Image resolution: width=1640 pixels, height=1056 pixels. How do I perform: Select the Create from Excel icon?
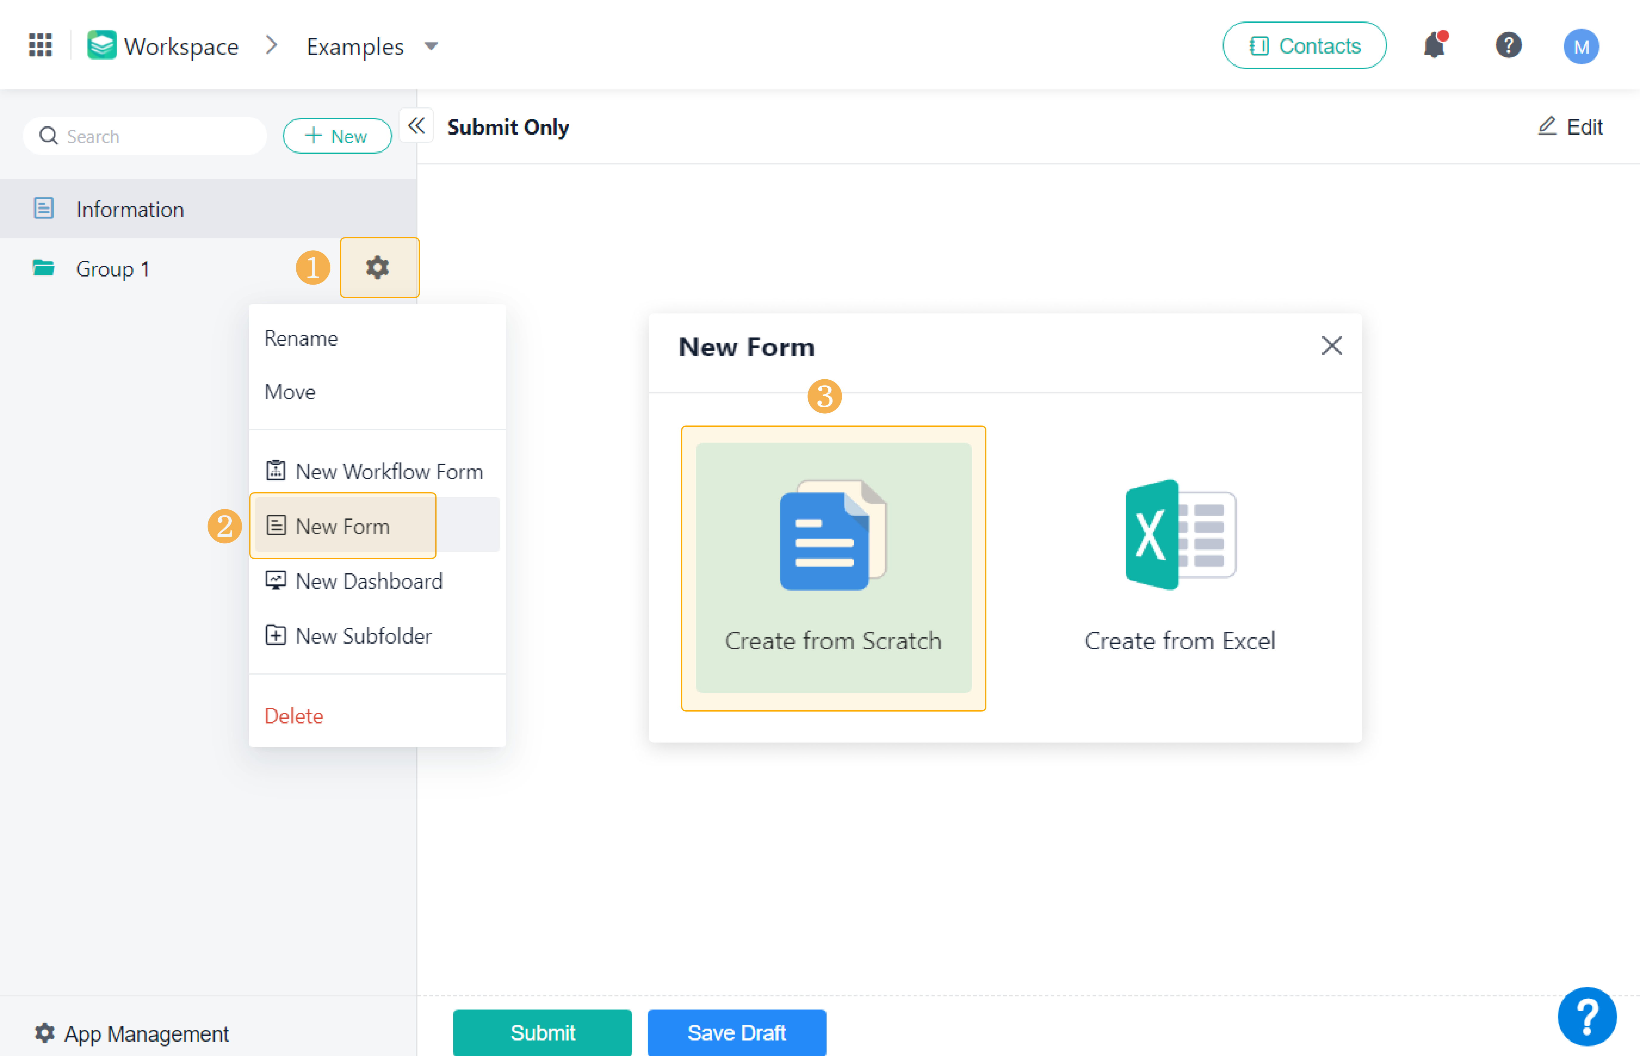(1180, 534)
